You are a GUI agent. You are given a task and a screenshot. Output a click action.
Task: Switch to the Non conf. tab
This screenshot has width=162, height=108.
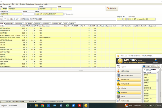46,23
